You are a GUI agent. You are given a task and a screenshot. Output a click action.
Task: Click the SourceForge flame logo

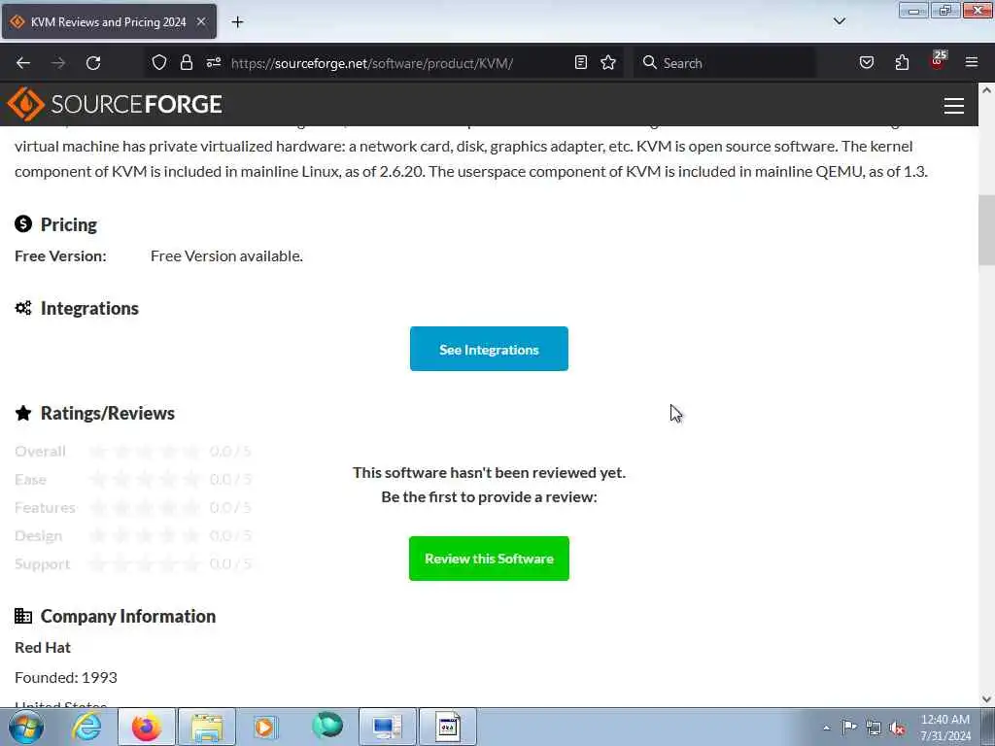tap(25, 104)
